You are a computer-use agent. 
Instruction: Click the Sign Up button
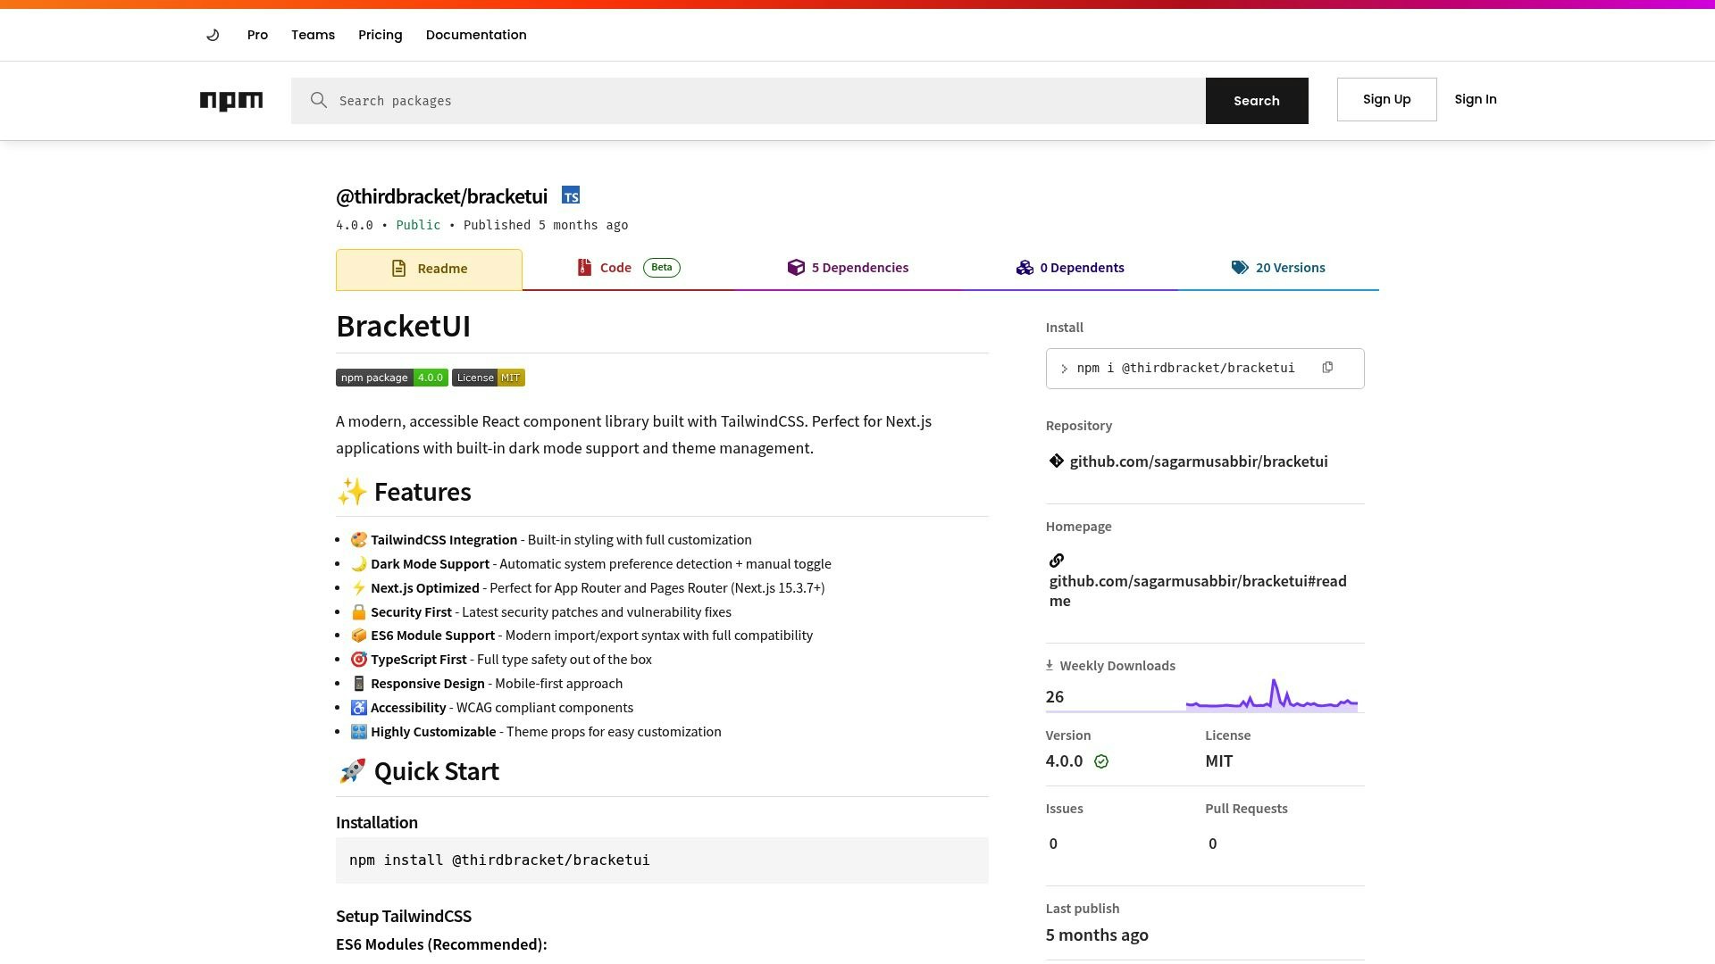coord(1386,99)
